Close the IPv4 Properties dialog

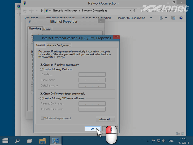point(117,37)
